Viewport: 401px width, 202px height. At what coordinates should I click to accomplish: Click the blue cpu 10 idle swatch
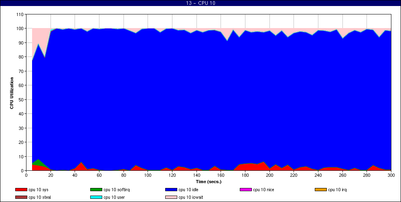171,190
